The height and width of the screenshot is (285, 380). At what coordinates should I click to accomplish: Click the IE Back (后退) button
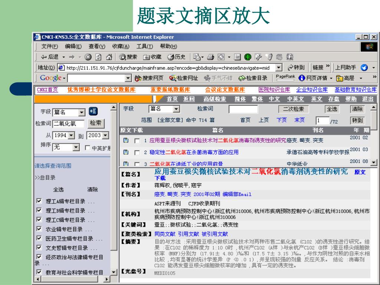[50, 57]
